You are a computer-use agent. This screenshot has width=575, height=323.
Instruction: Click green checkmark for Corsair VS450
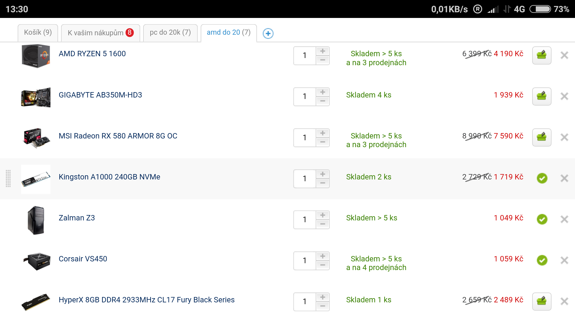click(x=542, y=260)
